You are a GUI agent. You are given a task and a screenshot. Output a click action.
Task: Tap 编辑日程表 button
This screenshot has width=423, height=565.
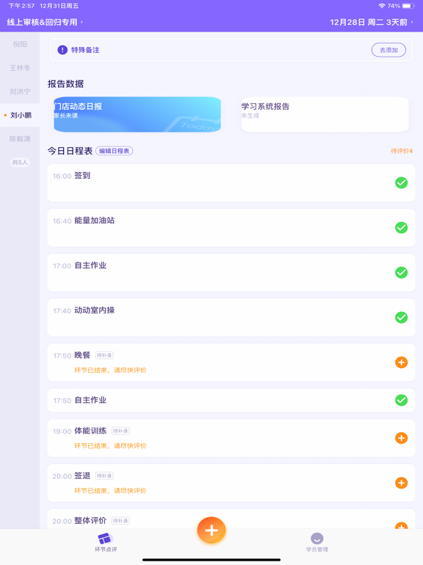coord(115,151)
